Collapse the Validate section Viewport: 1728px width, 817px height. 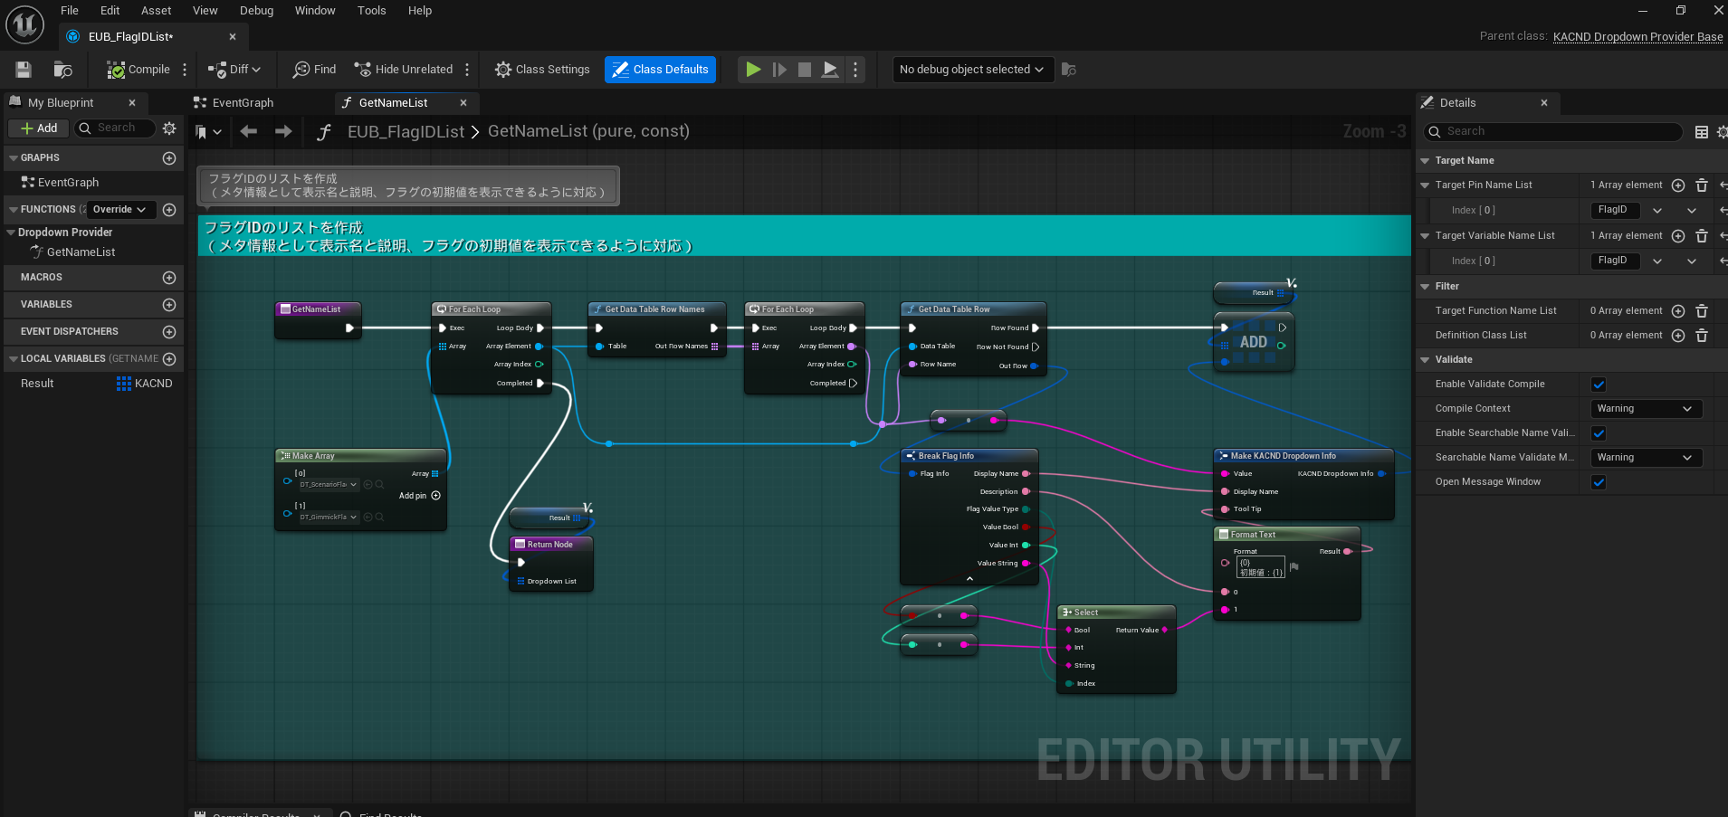(x=1426, y=360)
